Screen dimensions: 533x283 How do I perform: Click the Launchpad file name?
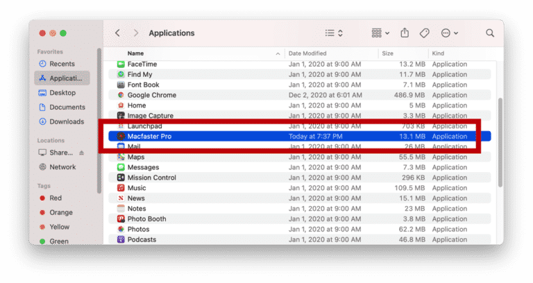[x=144, y=126]
